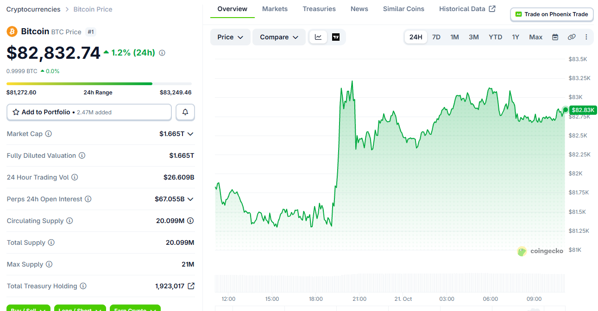The image size is (598, 311).
Task: Switch to line chart view icon
Action: click(x=318, y=37)
